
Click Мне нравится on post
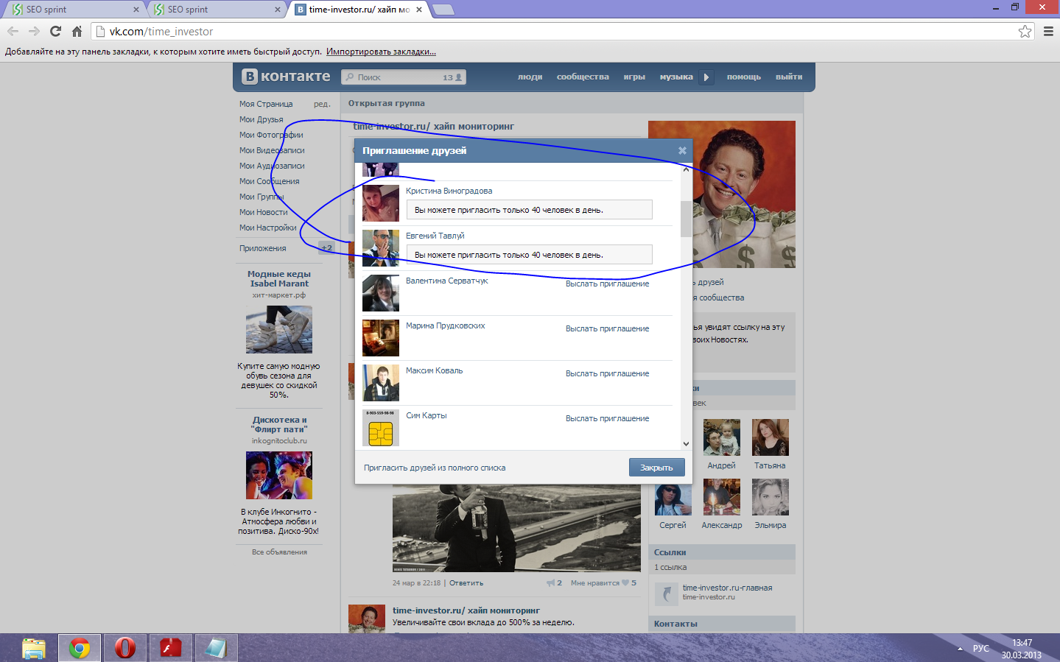[595, 583]
